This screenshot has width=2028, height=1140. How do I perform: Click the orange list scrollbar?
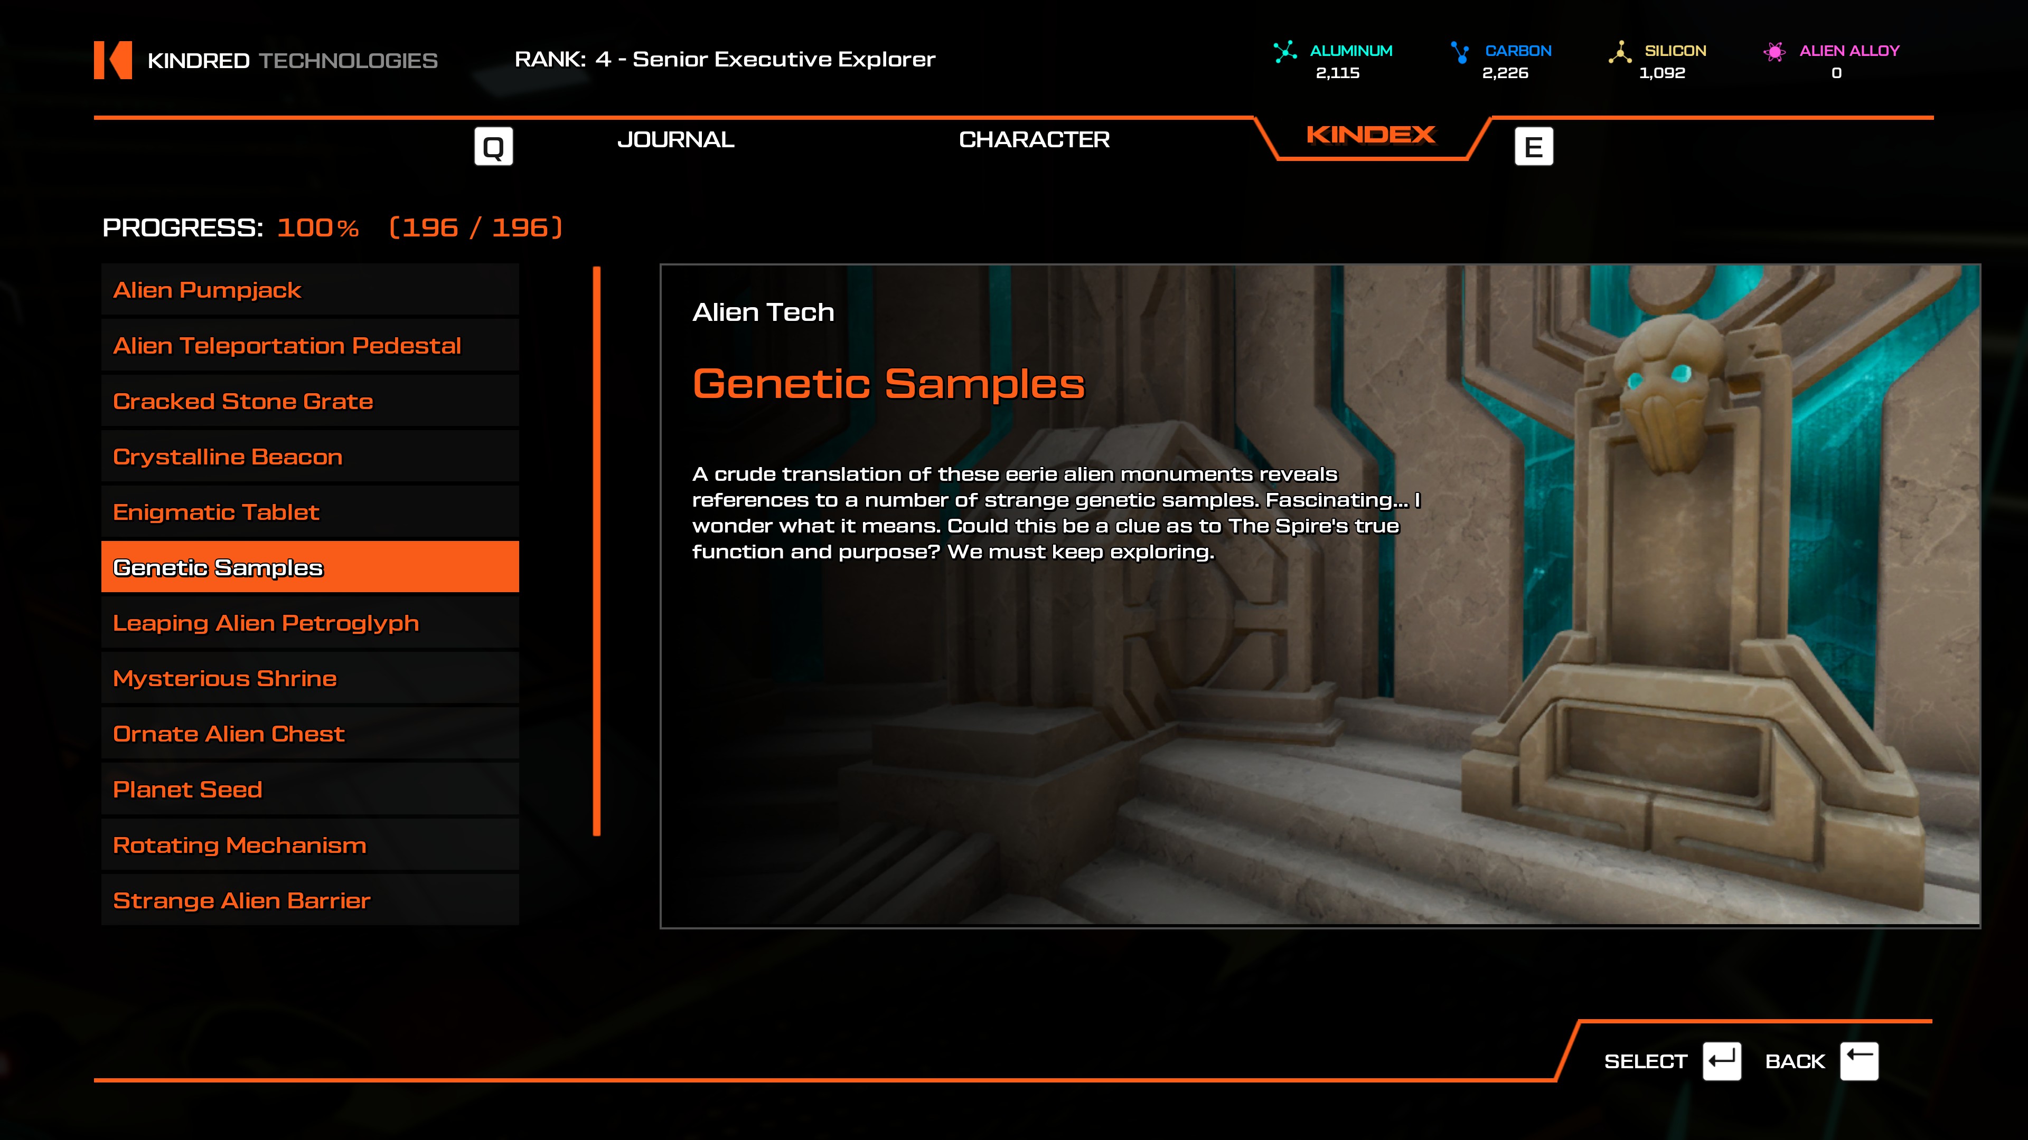tap(597, 550)
